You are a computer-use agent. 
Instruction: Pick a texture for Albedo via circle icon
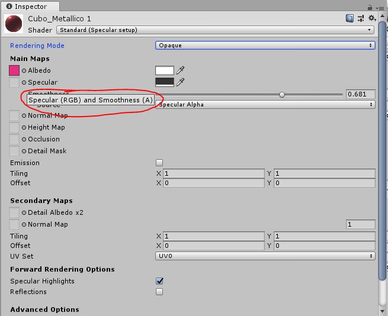tap(24, 71)
